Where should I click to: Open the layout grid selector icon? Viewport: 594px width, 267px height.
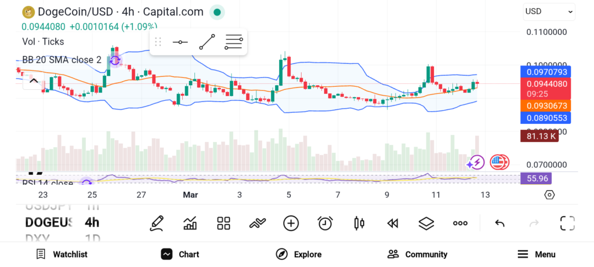pos(223,223)
